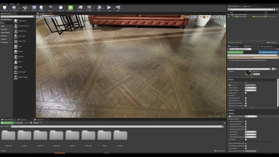Click the Blueprints toolbar icon
The image size is (279, 157).
click(80, 8)
